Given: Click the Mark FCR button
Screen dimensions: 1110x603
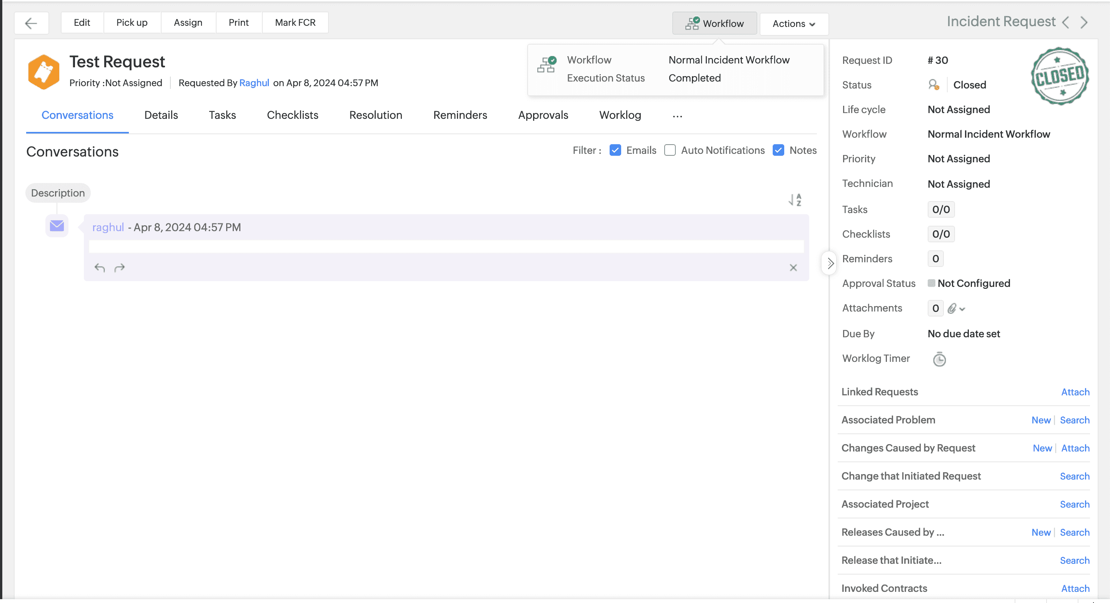Looking at the screenshot, I should [295, 22].
